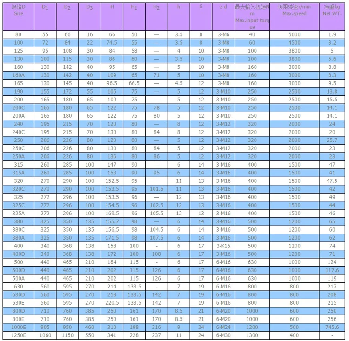Screen dimensions: 349x341
Task: Click net weight 13.8 in the 190 row
Action: tap(332, 92)
